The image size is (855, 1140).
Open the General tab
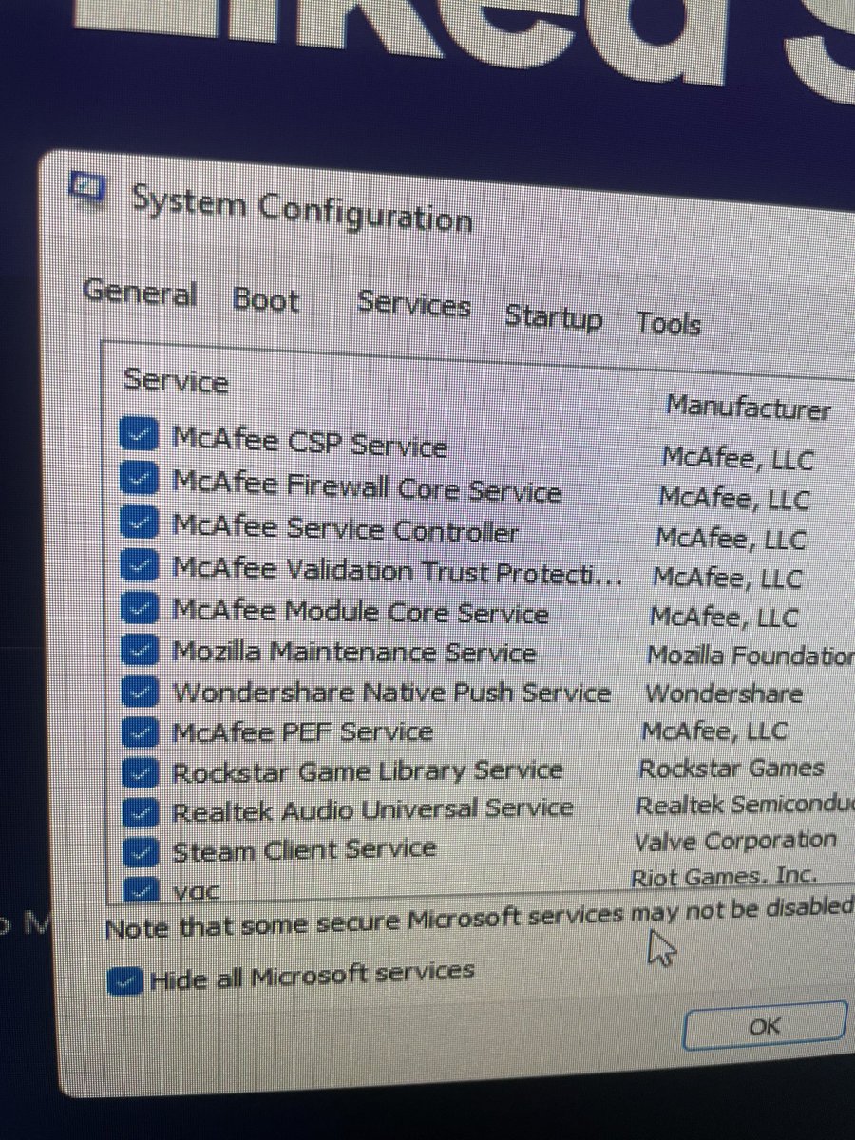tap(140, 293)
